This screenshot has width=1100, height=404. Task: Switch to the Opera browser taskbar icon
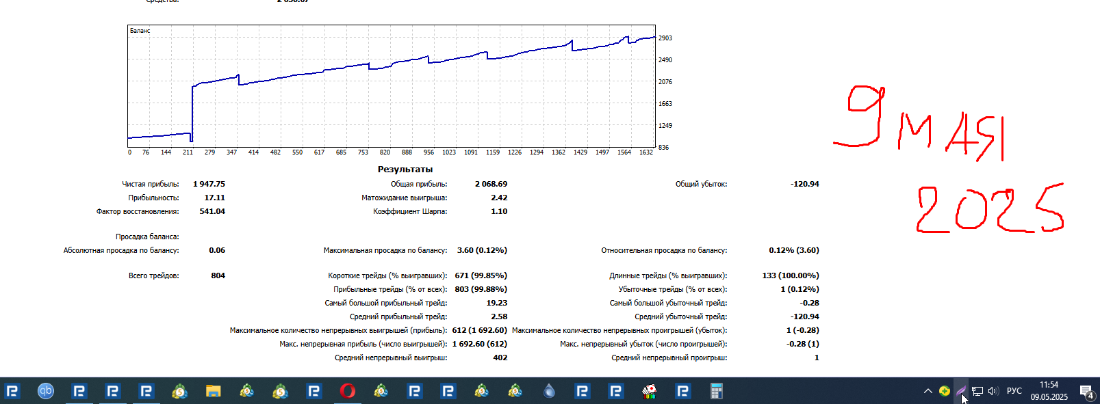(x=348, y=391)
